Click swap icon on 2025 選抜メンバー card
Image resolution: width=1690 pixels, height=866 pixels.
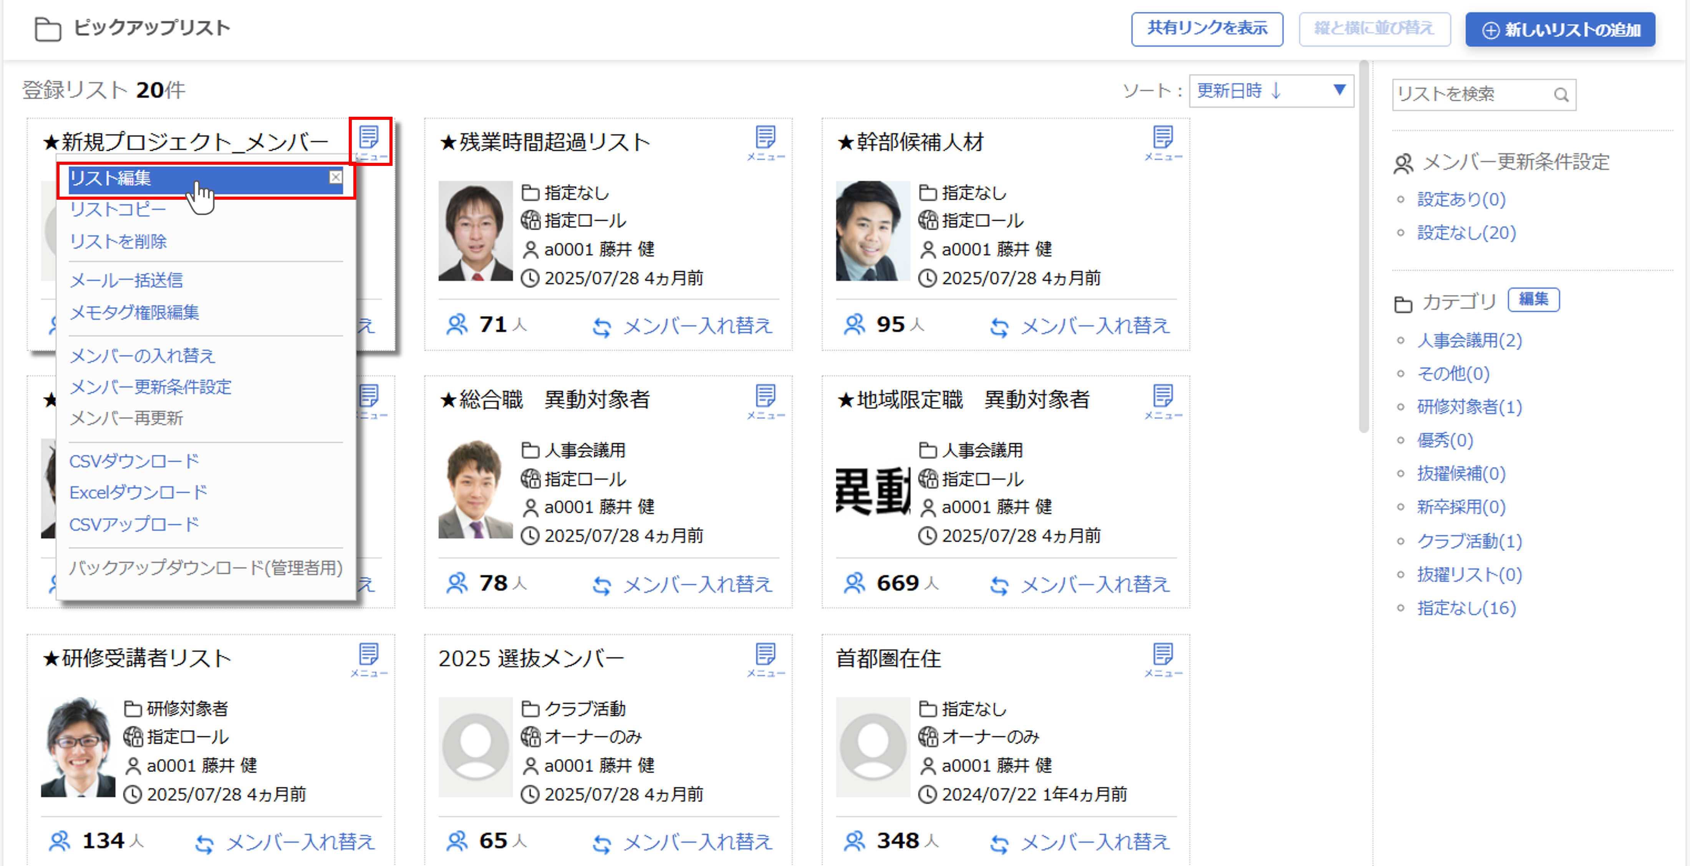601,843
